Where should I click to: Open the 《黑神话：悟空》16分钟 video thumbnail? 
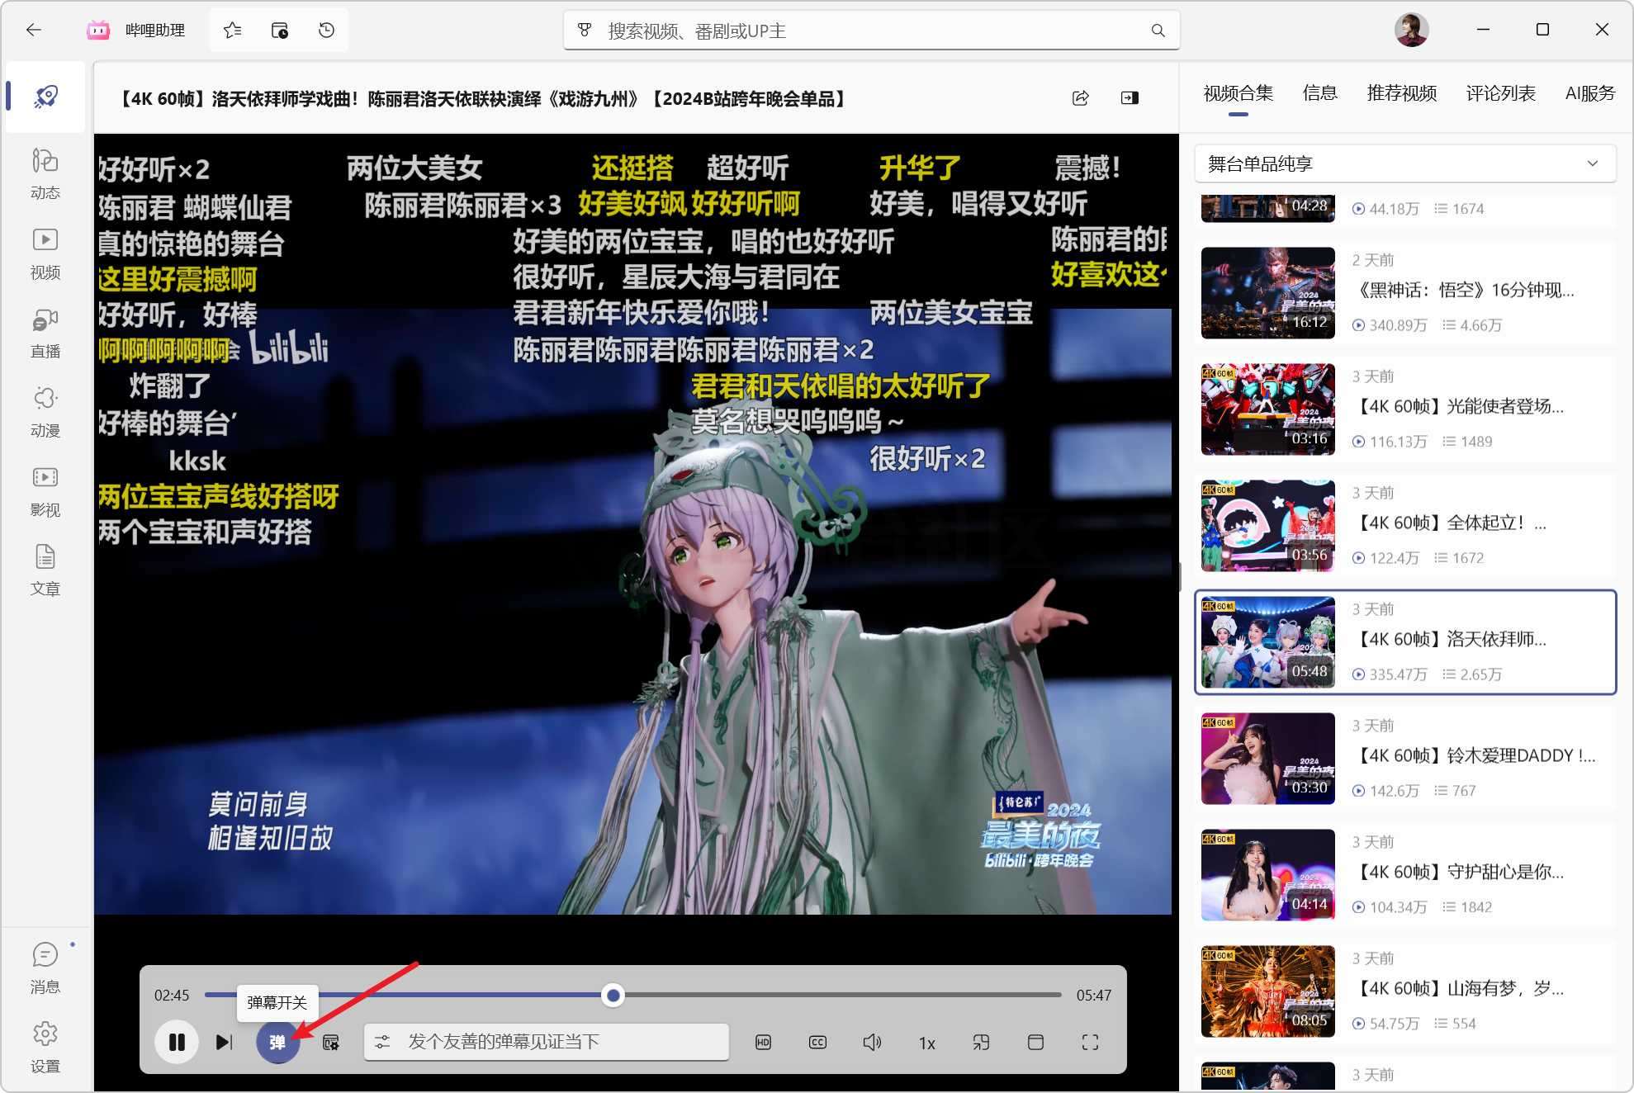1267,293
